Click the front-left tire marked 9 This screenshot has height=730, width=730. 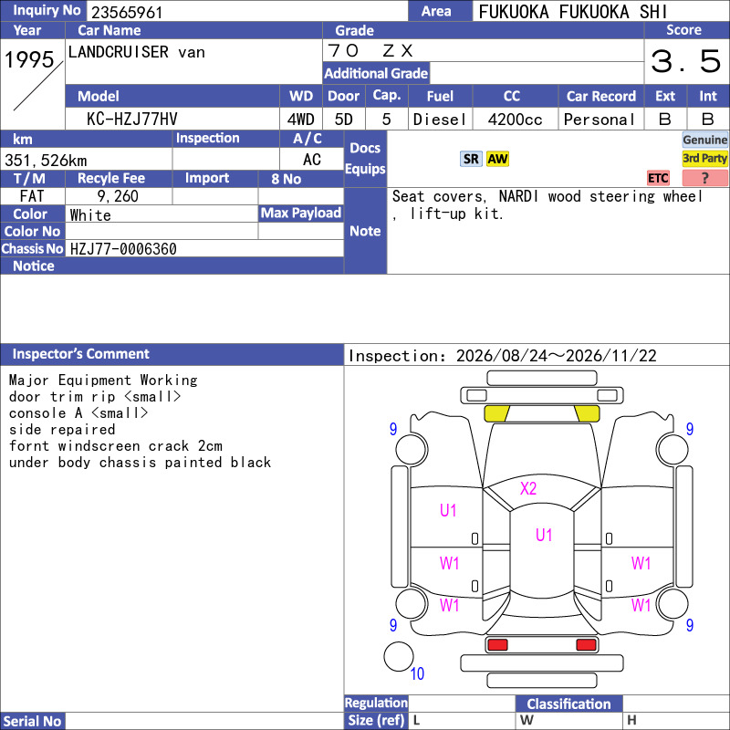[x=412, y=449]
